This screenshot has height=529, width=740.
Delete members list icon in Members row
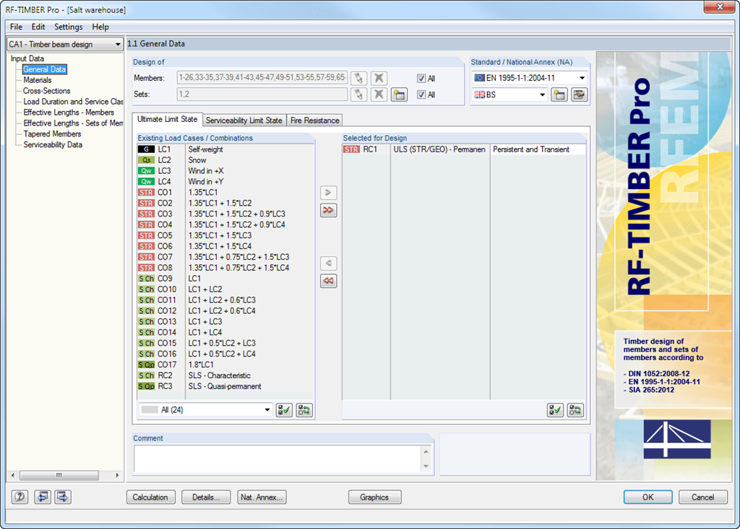pos(379,78)
